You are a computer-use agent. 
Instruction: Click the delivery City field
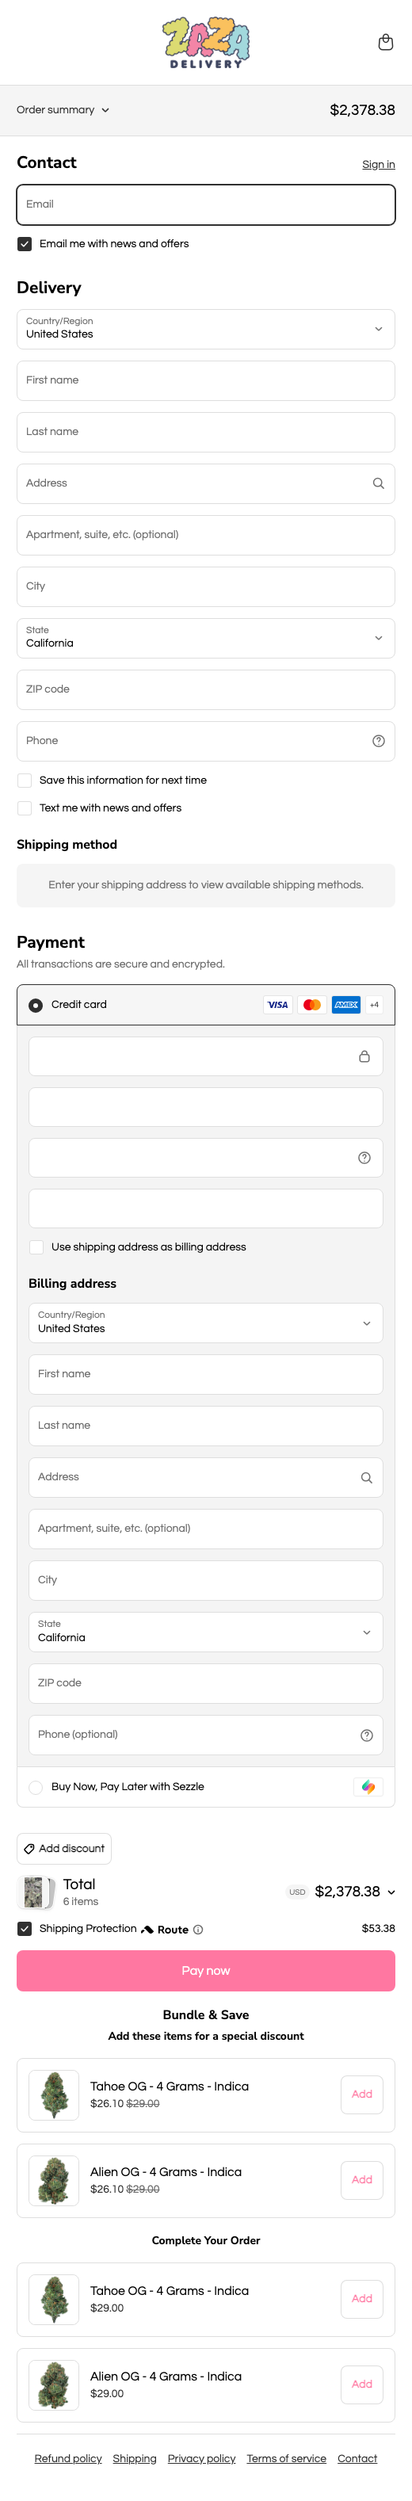(206, 586)
